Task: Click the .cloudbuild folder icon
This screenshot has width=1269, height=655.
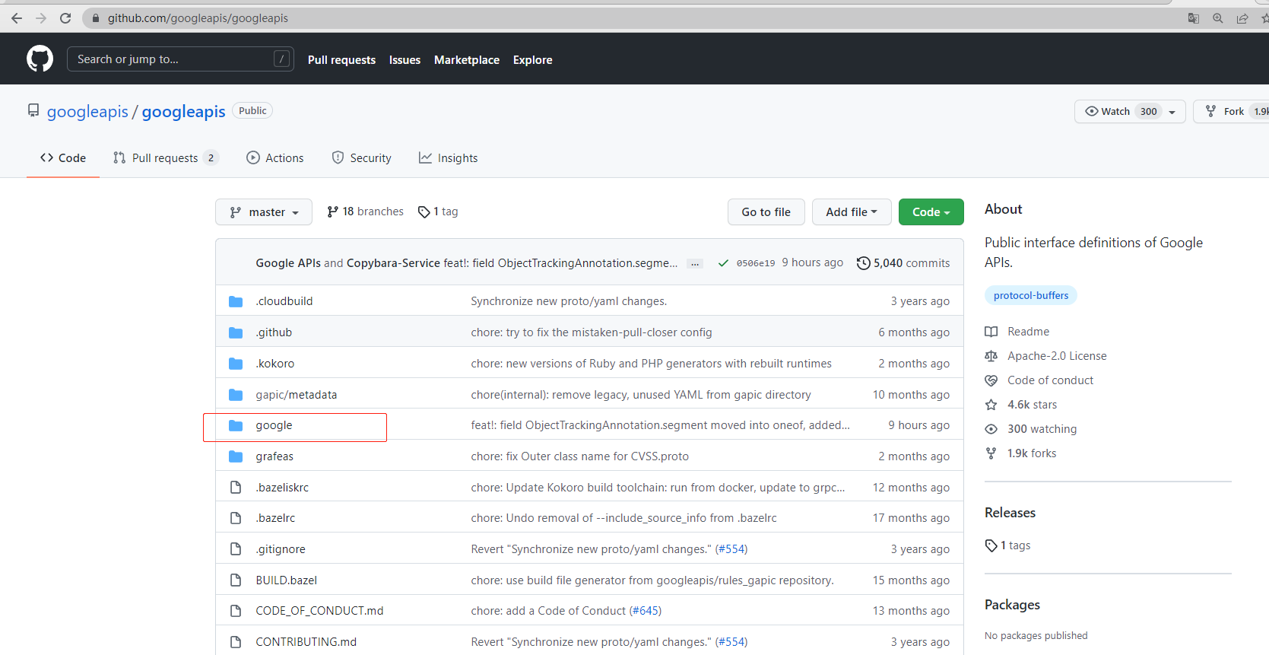Action: (x=236, y=301)
